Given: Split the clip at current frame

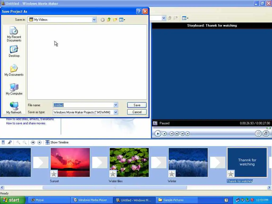Looking at the screenshot, I should [258, 134].
